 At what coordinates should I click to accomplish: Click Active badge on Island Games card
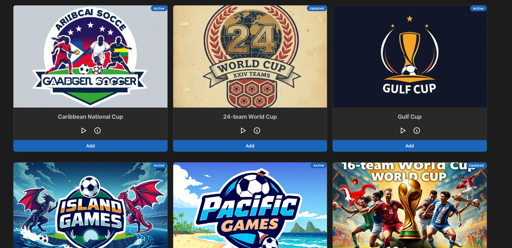pos(159,165)
